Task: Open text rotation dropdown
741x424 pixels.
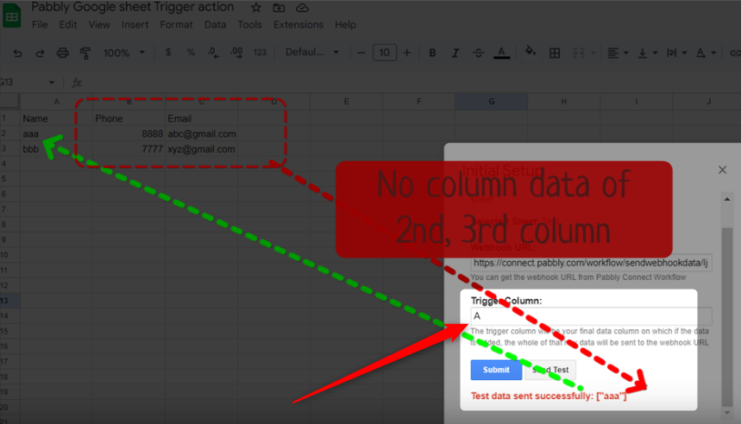Action: point(706,53)
